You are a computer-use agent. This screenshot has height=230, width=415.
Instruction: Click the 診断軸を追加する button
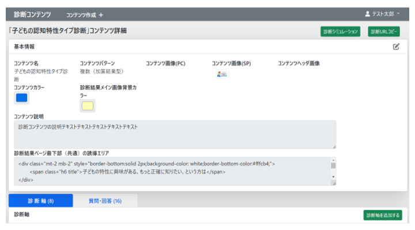click(x=383, y=215)
